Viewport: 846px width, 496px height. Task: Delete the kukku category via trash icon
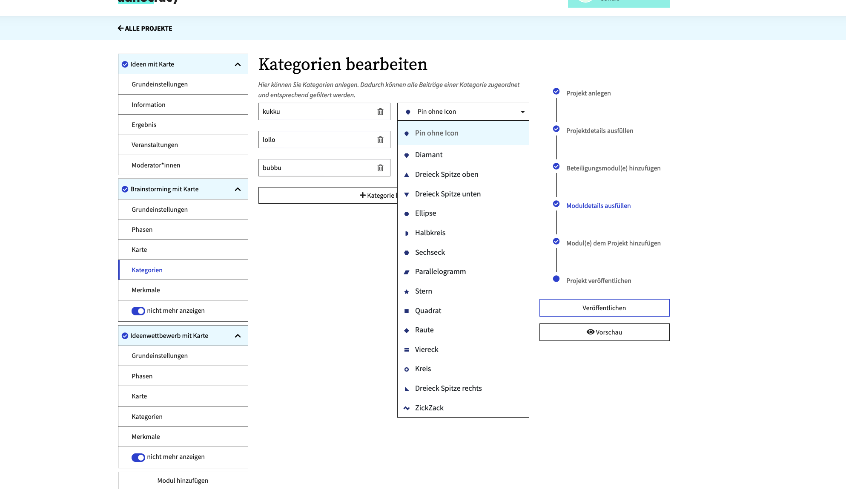(x=380, y=111)
